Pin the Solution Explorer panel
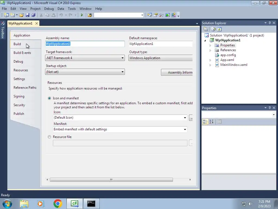278x209 pixels. point(270,23)
